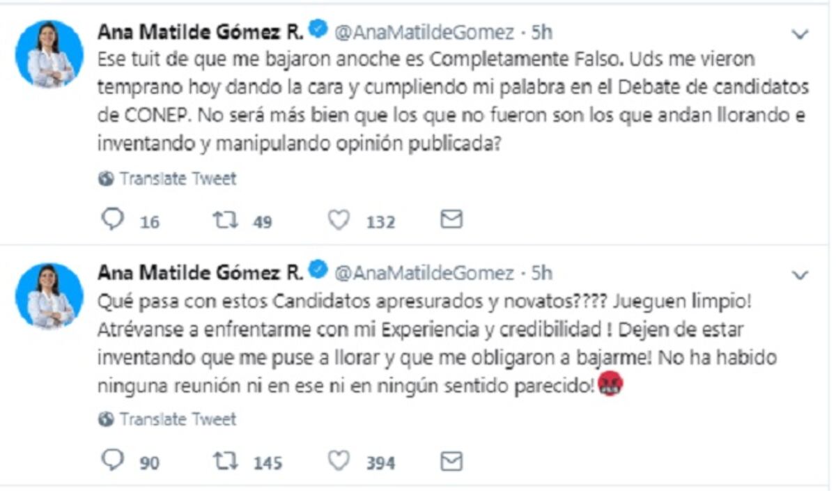The width and height of the screenshot is (836, 491).
Task: Reply to the second tweet about Candidatos
Action: coord(114,460)
